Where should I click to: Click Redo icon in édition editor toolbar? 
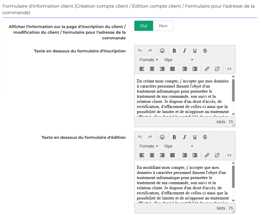150,137
